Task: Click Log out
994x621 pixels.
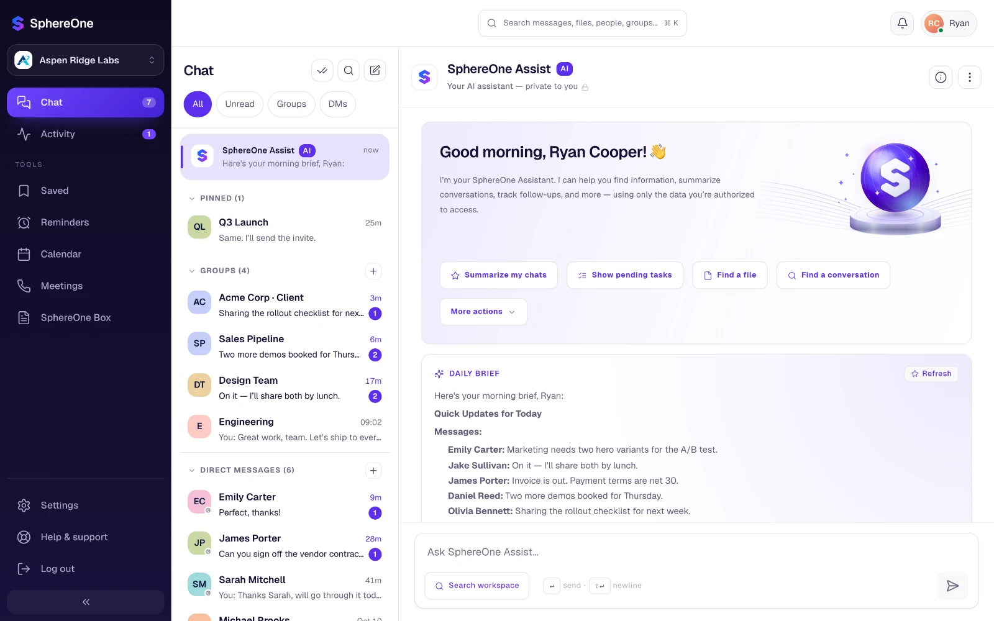Action: 86,569
